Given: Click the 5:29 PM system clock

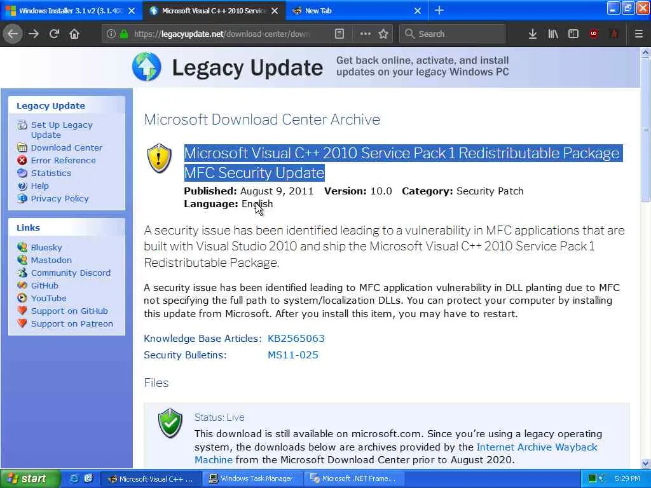Looking at the screenshot, I should pos(627,479).
